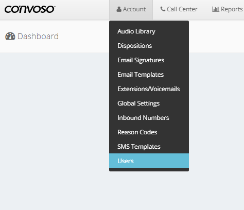Click the Reports bar chart icon
This screenshot has height=210, width=244.
216,9
